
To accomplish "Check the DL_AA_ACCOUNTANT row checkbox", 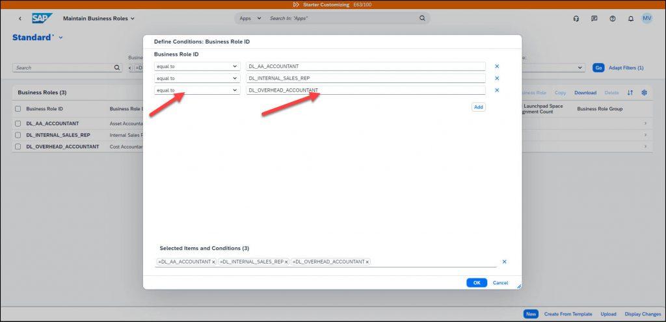I will (x=18, y=124).
